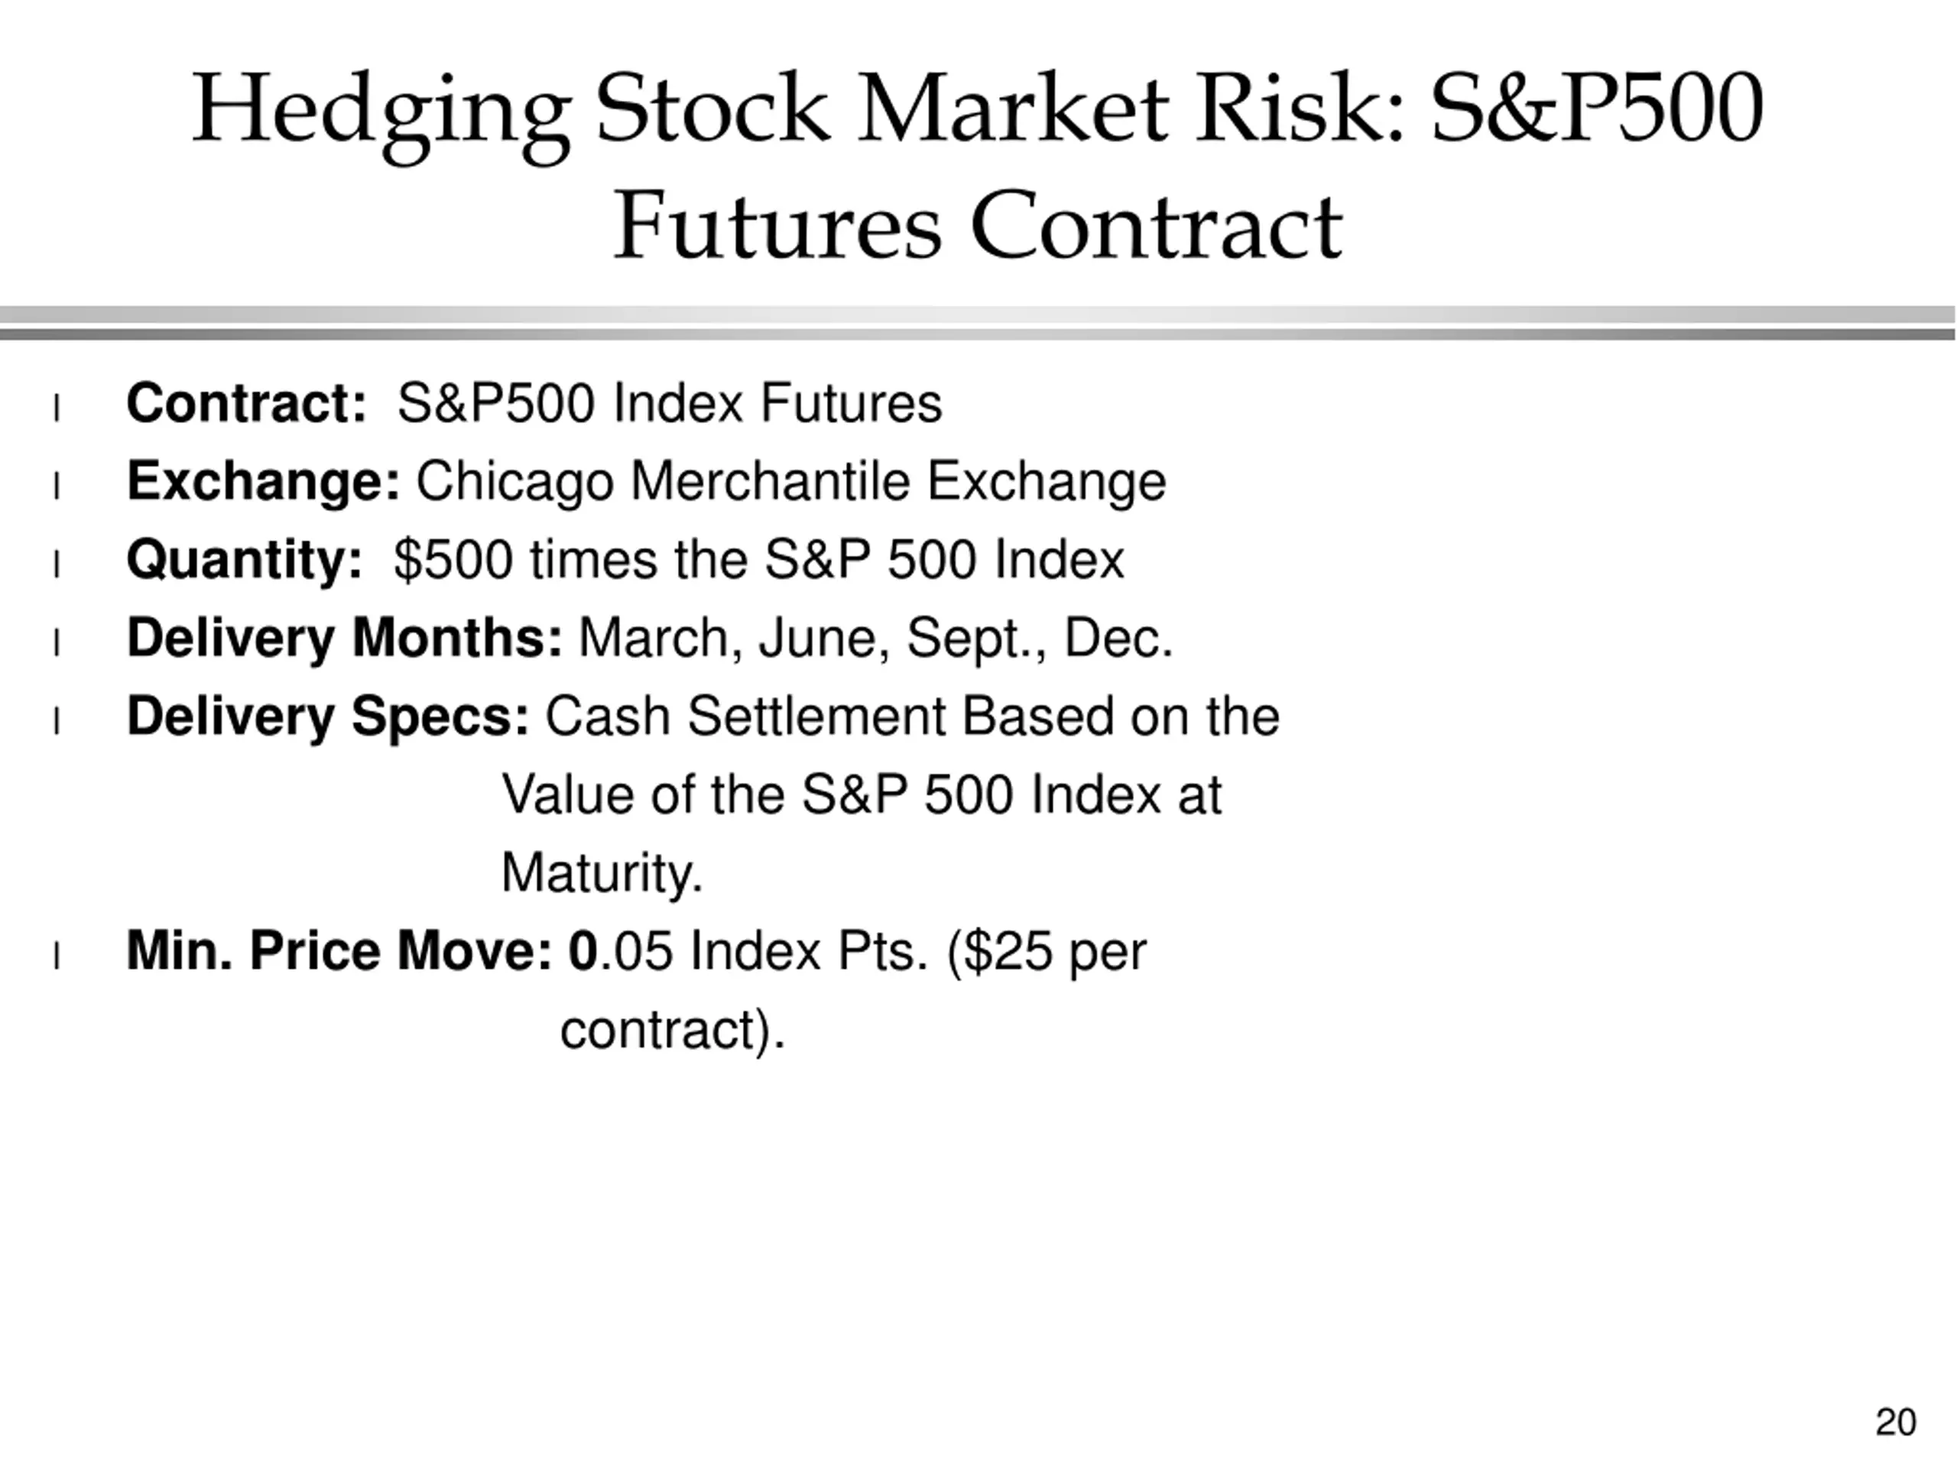The height and width of the screenshot is (1468, 1957).
Task: Click the word 'Maturity.'
Action: click(x=602, y=873)
